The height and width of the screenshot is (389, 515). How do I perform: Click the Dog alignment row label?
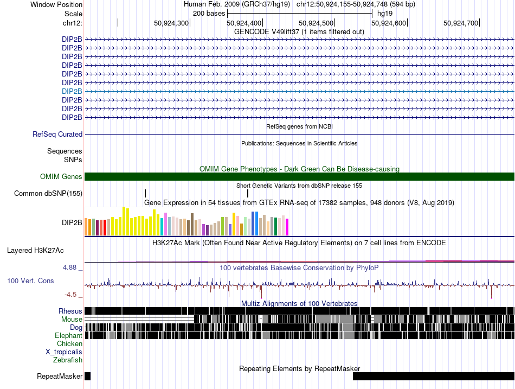tap(76, 327)
